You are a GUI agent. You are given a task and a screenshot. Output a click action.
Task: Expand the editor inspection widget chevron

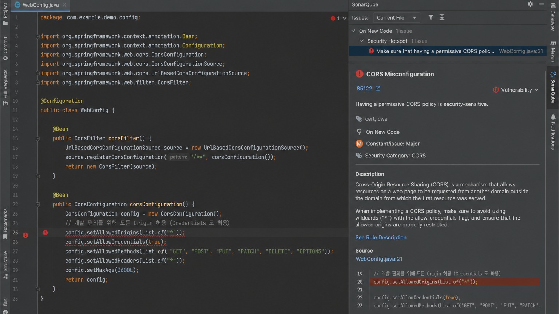click(x=344, y=18)
